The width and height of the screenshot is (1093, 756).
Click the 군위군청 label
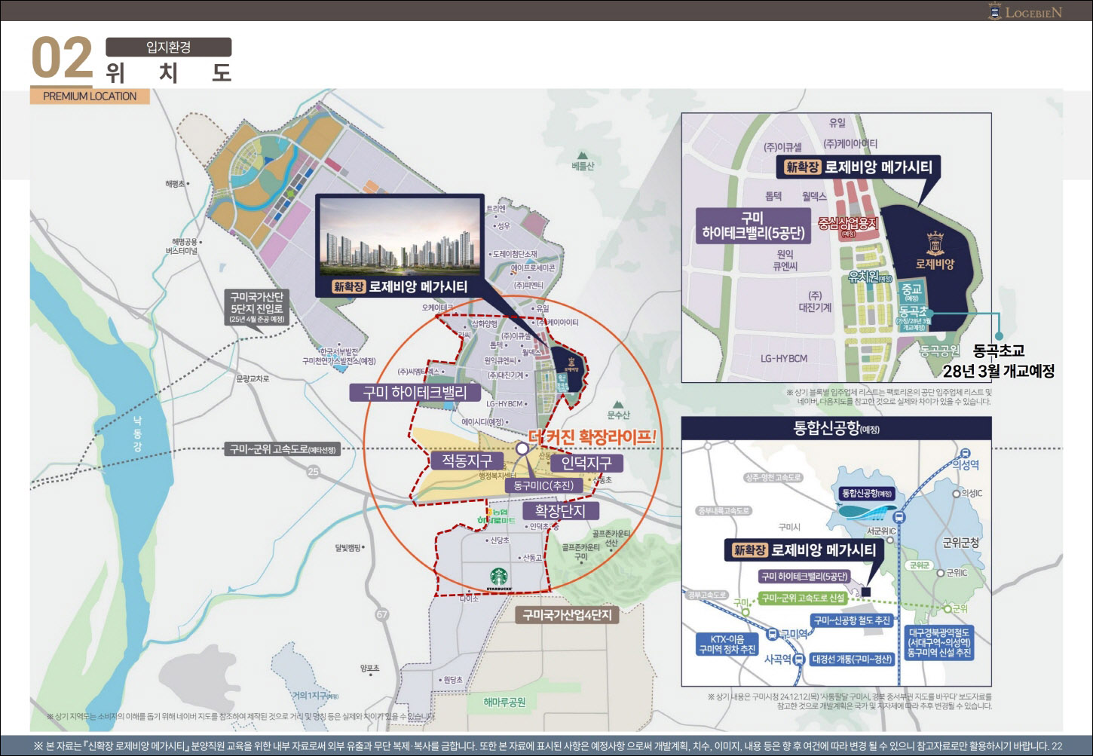point(961,542)
